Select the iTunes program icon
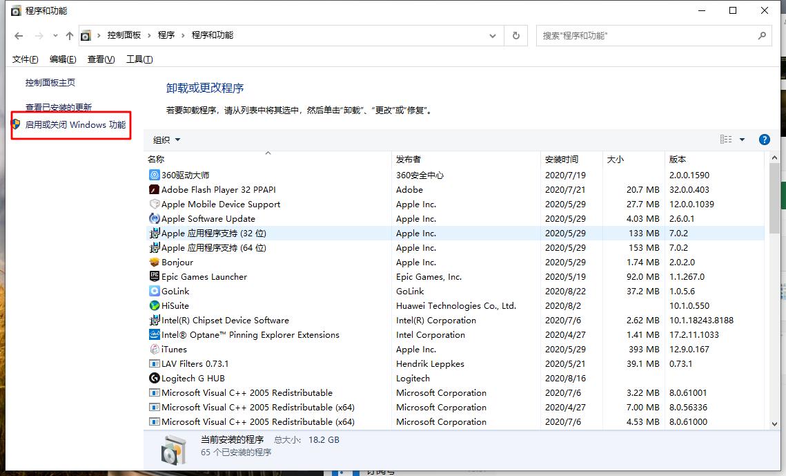Screen dimensions: 786x476 pyautogui.click(x=155, y=350)
